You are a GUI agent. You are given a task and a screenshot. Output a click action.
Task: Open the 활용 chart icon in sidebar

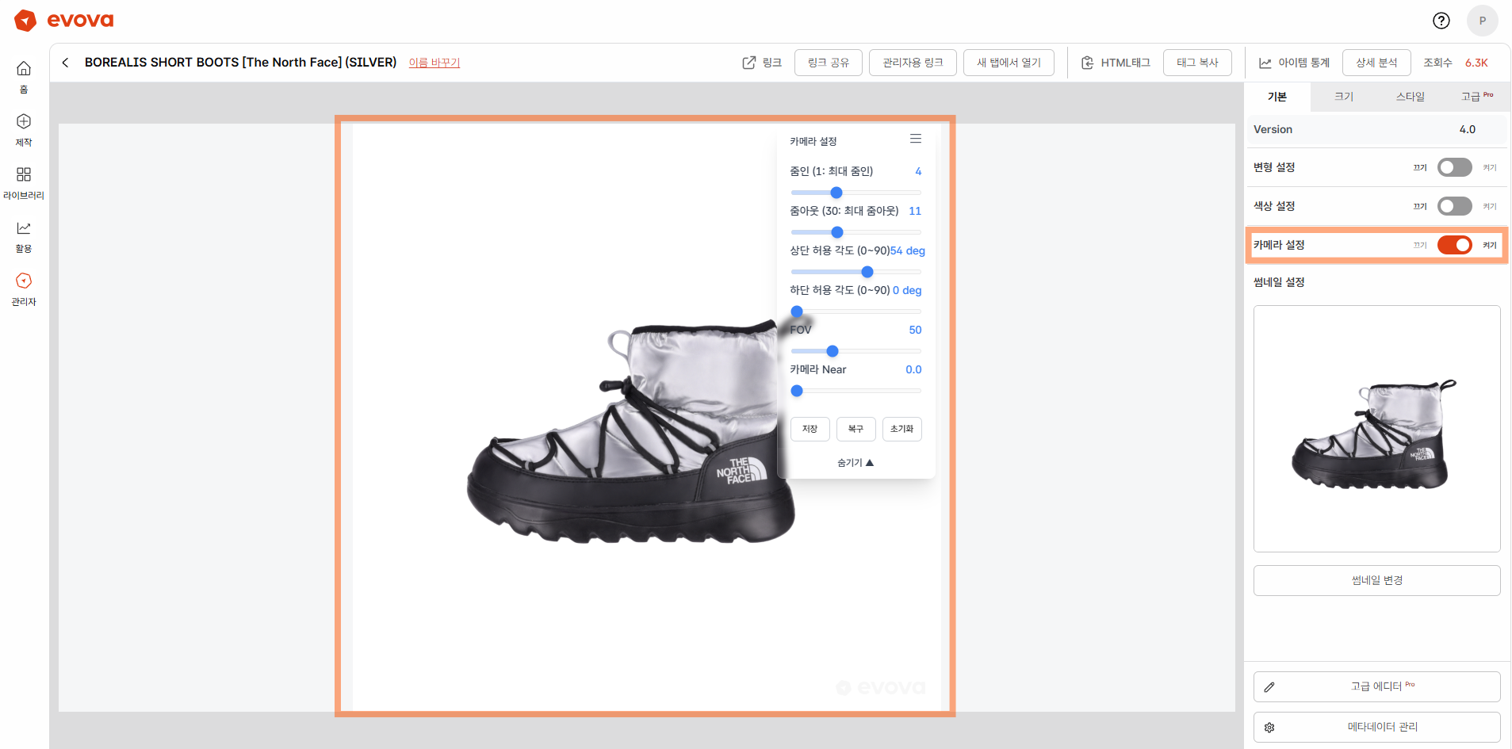coord(24,228)
